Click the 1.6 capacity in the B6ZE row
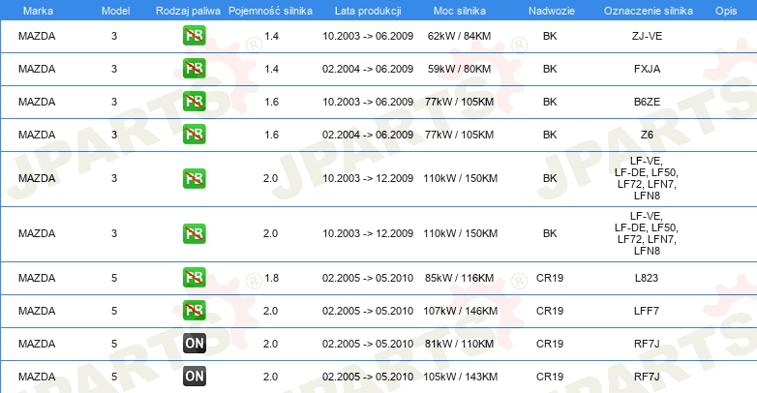 pos(271,102)
